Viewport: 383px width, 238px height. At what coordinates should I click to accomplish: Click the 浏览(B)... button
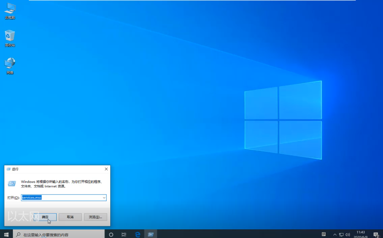95,217
